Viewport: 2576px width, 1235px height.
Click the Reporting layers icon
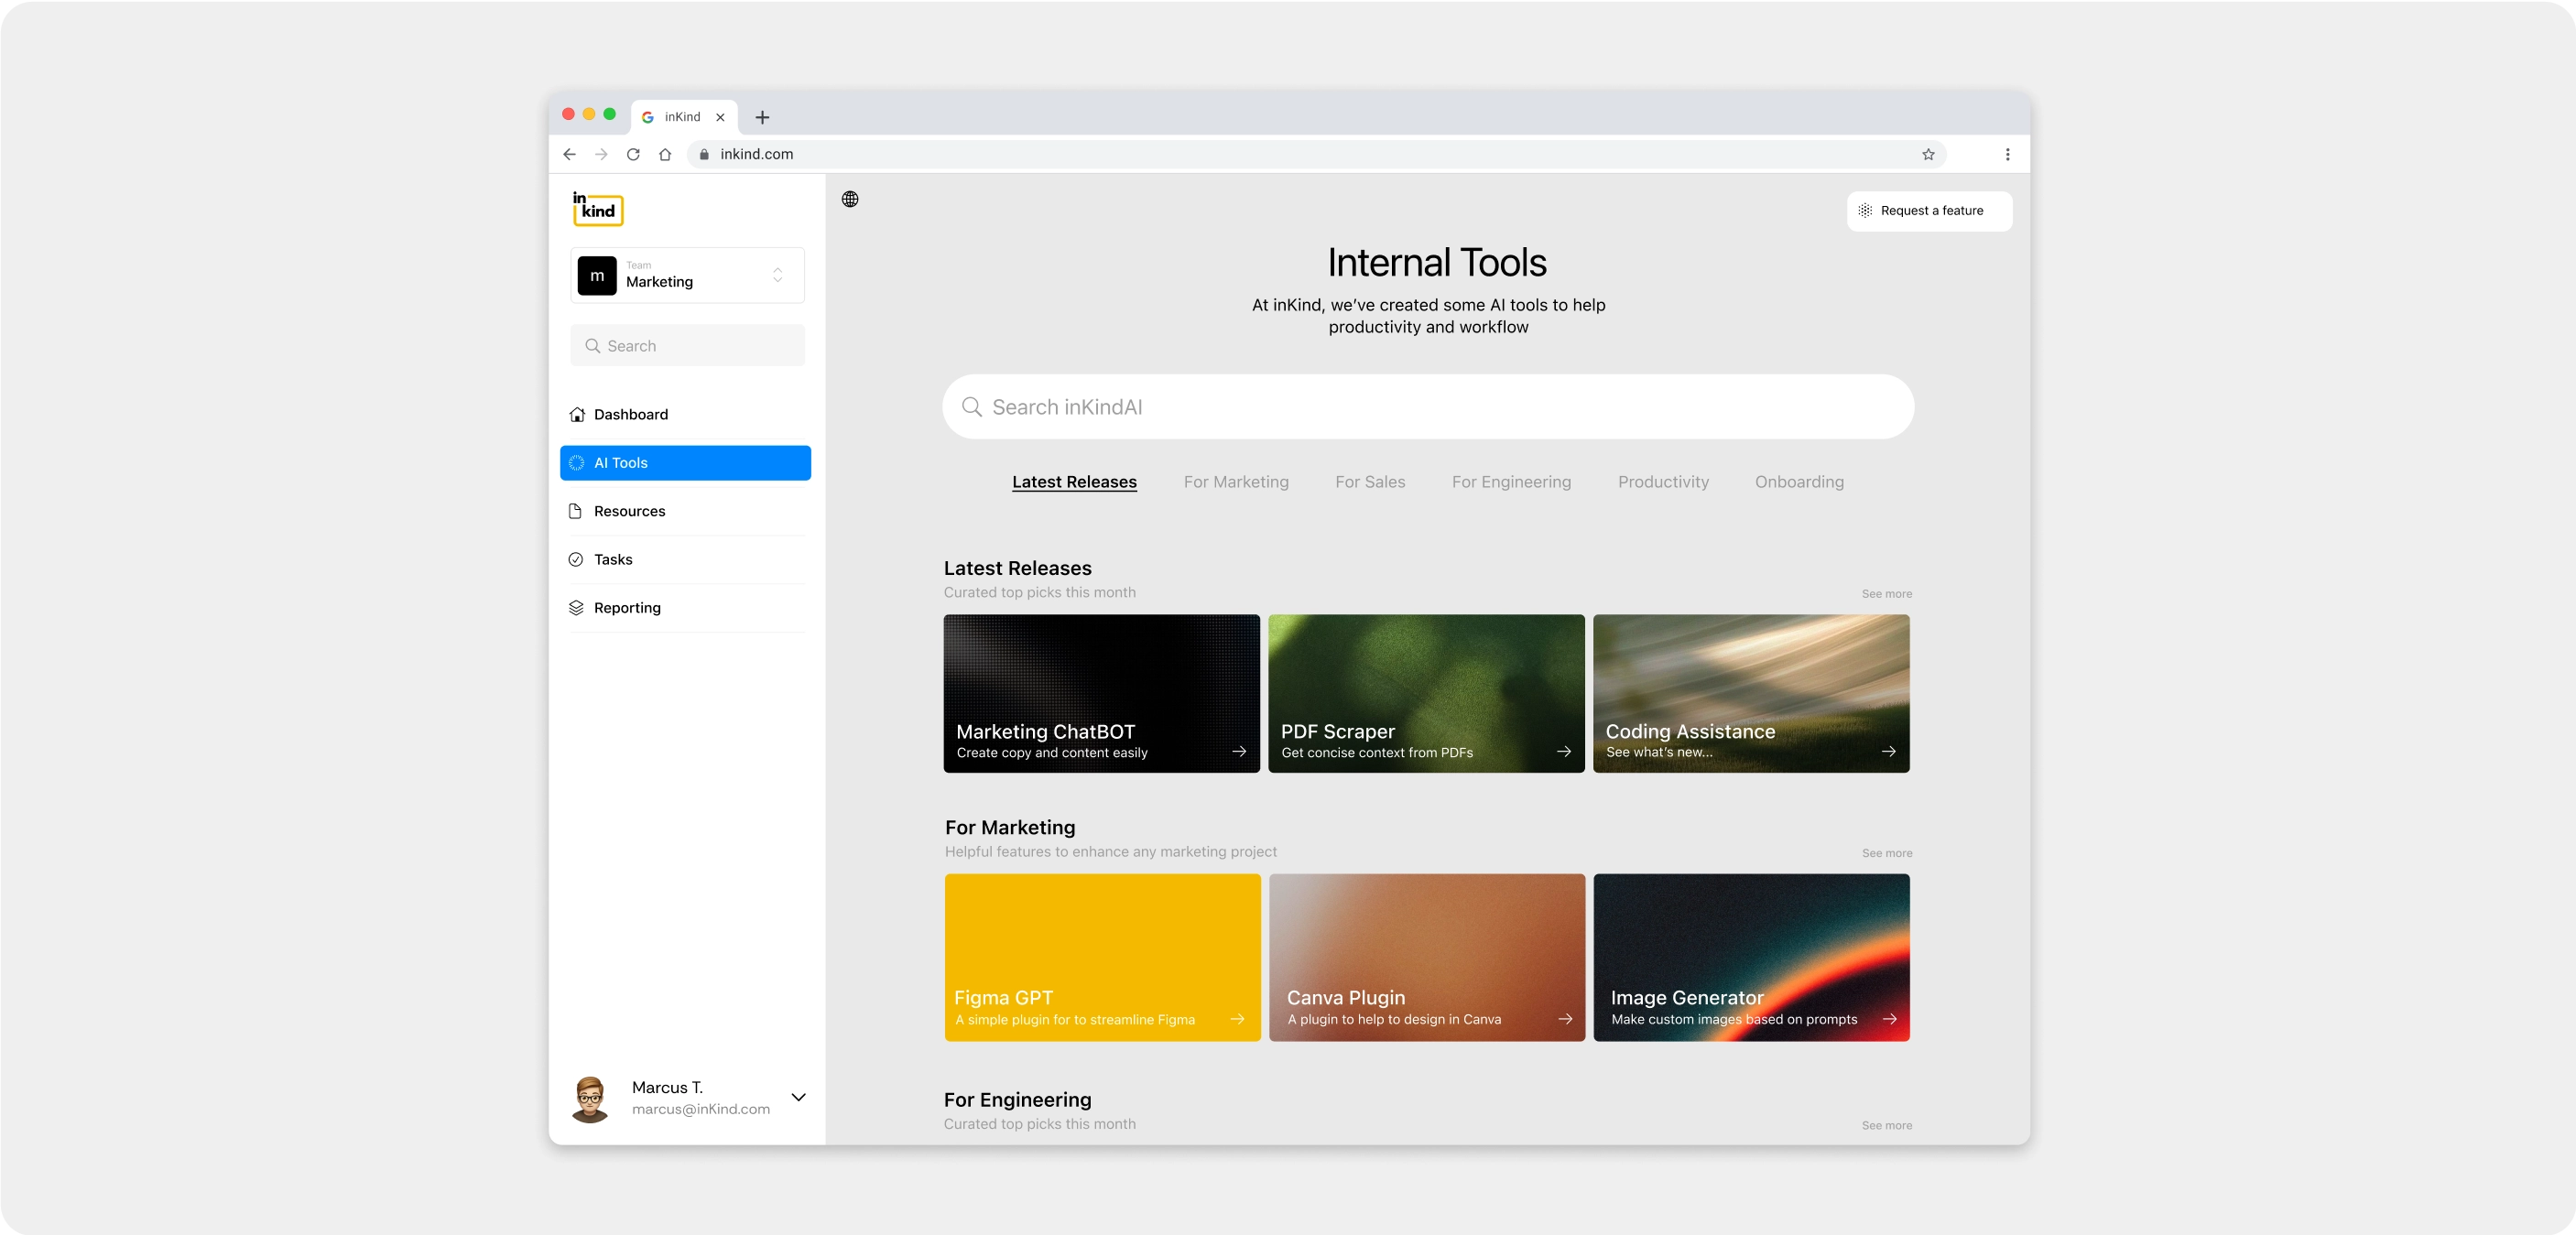pyautogui.click(x=576, y=607)
